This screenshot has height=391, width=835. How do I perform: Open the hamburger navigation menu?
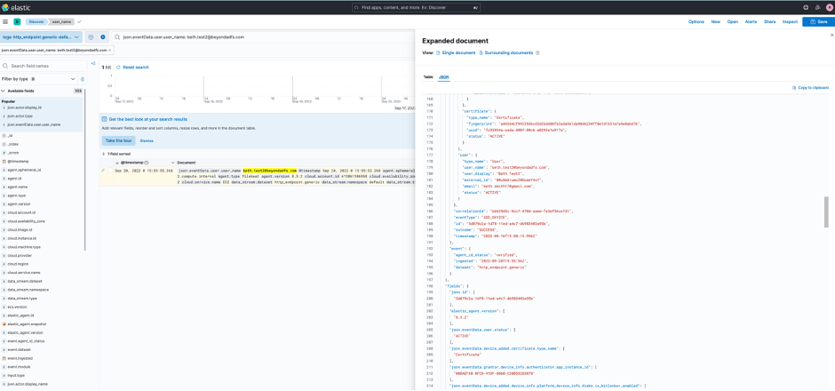coord(5,21)
